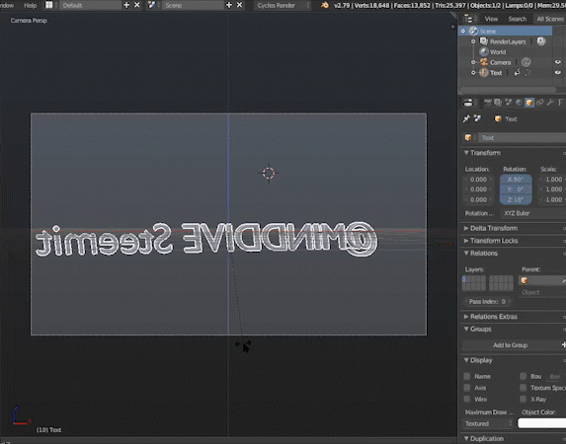Viewport: 566px width, 444px height.
Task: Click the render layer data icon beside RenderLayers
Action: point(540,41)
